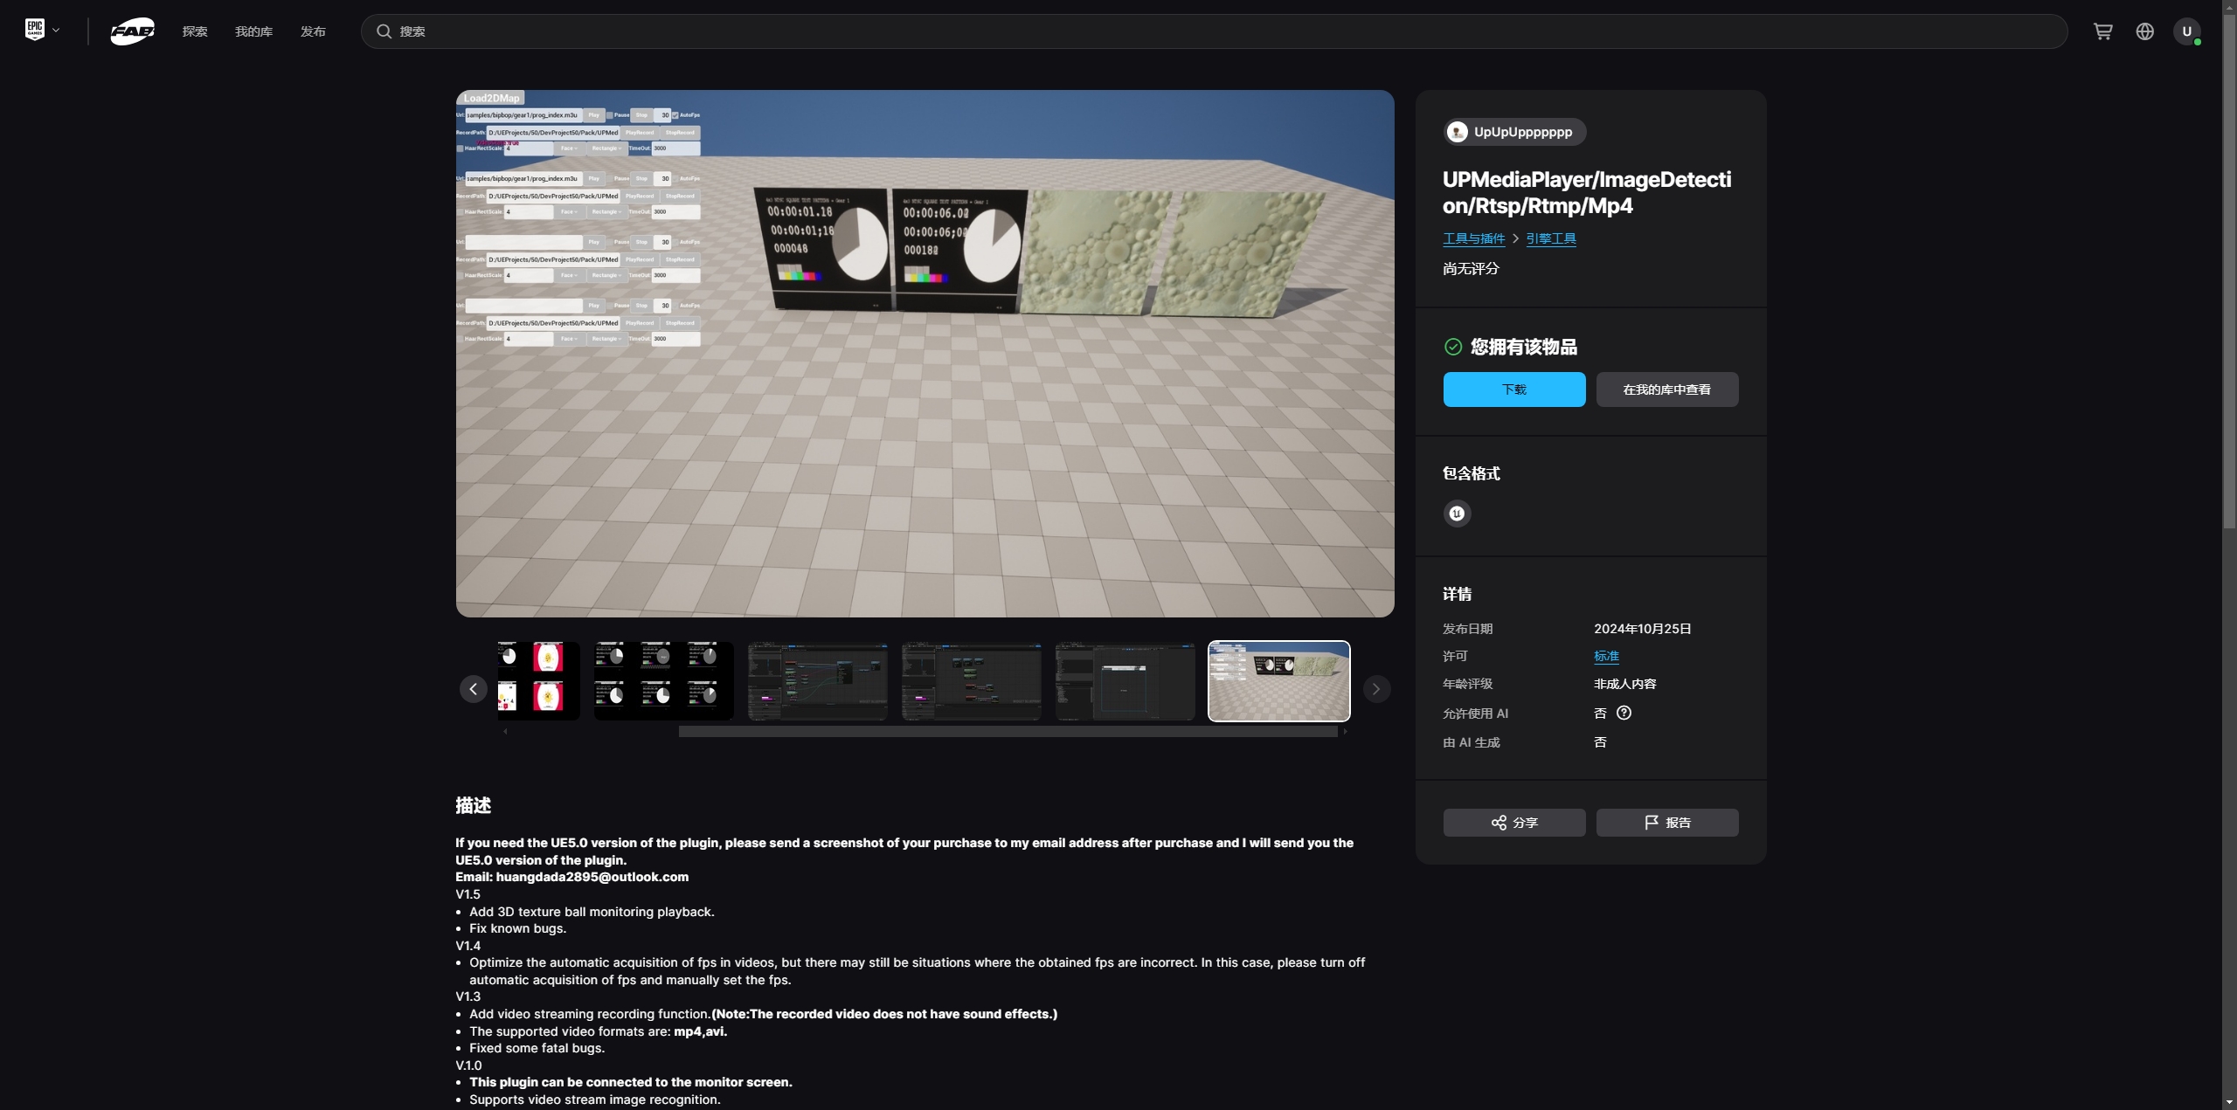Open the 我的库 menu item
Image resolution: width=2237 pixels, height=1110 pixels.
(x=253, y=31)
